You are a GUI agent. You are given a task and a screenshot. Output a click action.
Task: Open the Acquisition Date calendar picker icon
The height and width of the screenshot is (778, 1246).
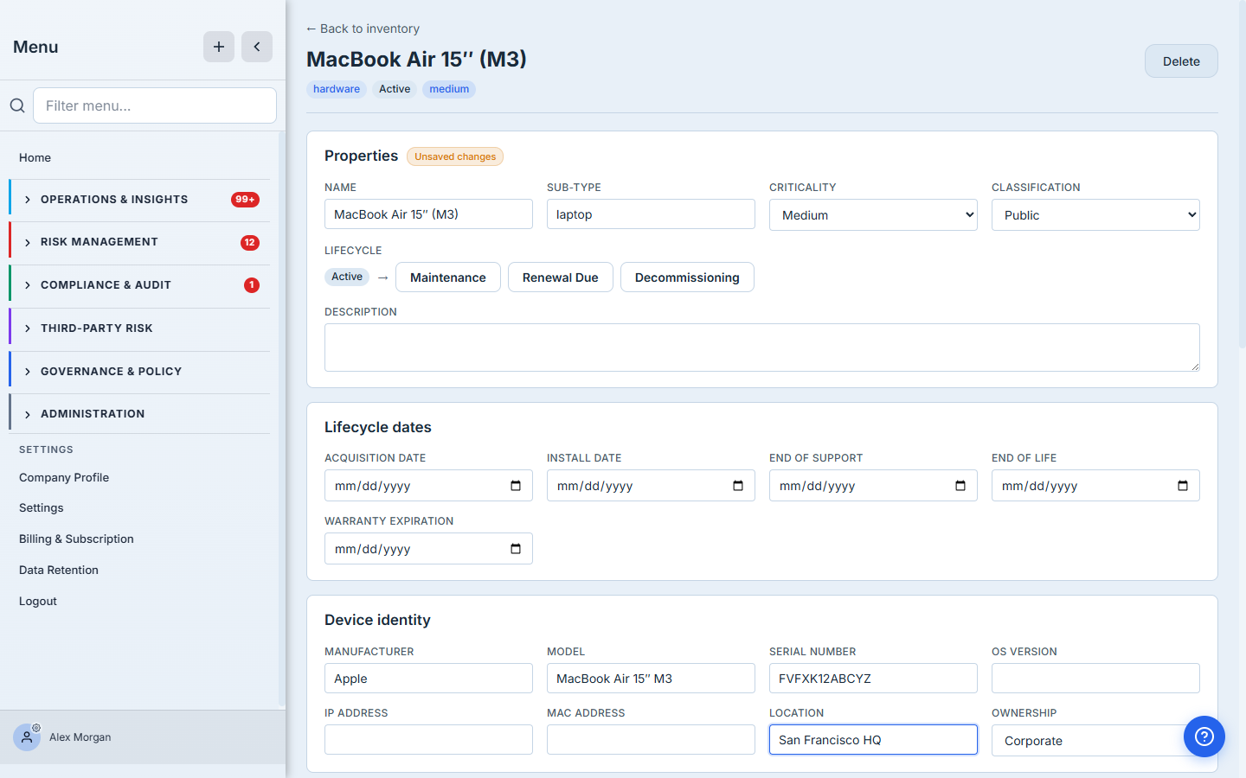tap(516, 486)
